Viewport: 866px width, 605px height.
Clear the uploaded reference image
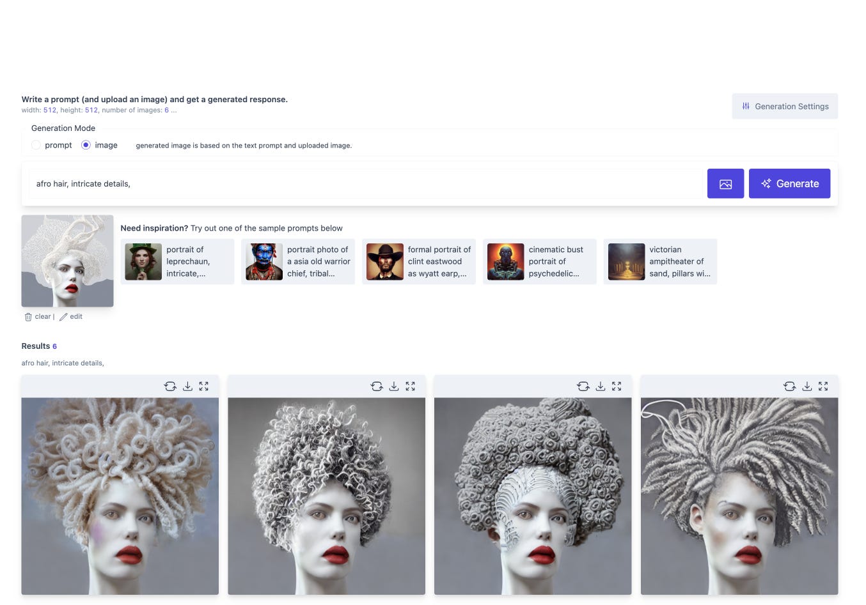coord(38,316)
